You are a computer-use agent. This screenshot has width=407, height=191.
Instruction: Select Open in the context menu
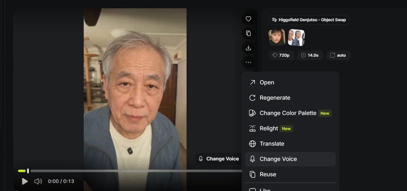290,82
